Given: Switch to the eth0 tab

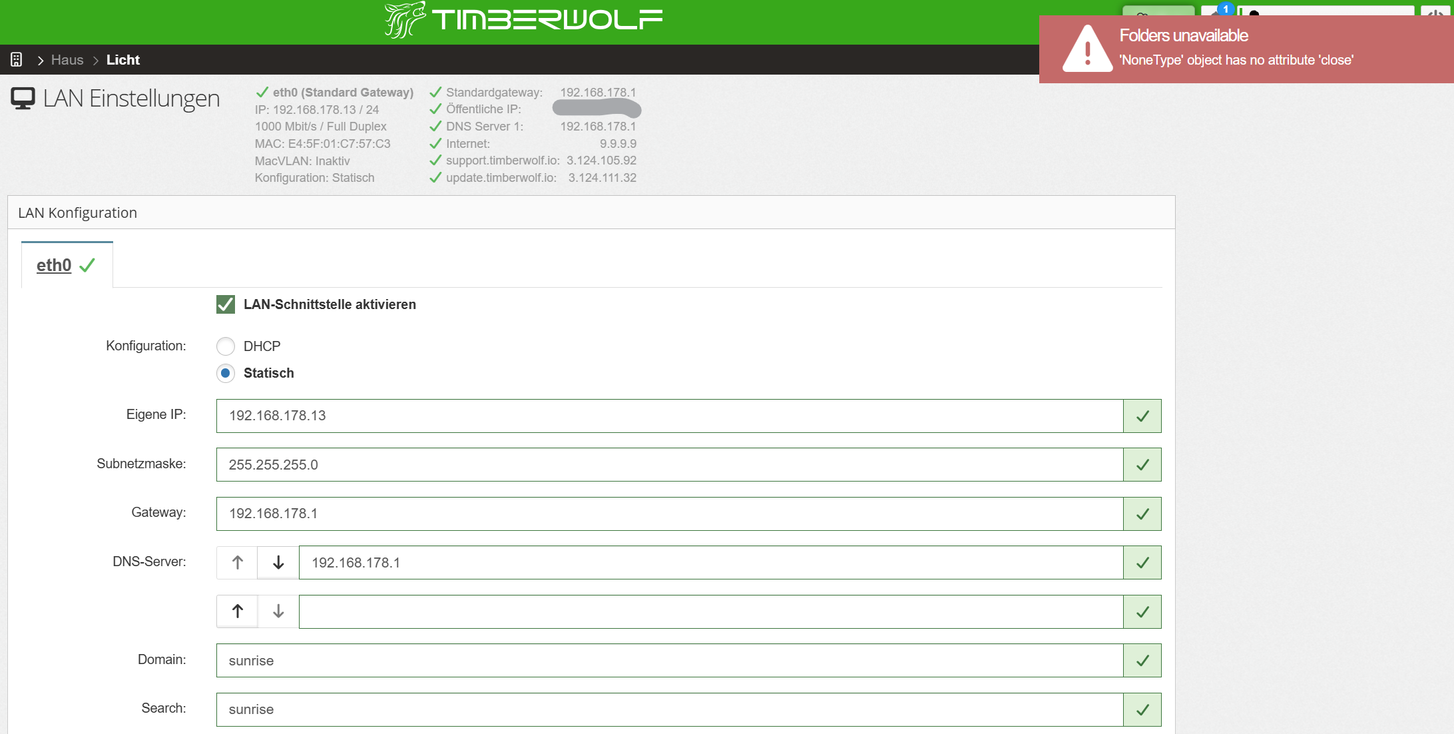Looking at the screenshot, I should [55, 265].
